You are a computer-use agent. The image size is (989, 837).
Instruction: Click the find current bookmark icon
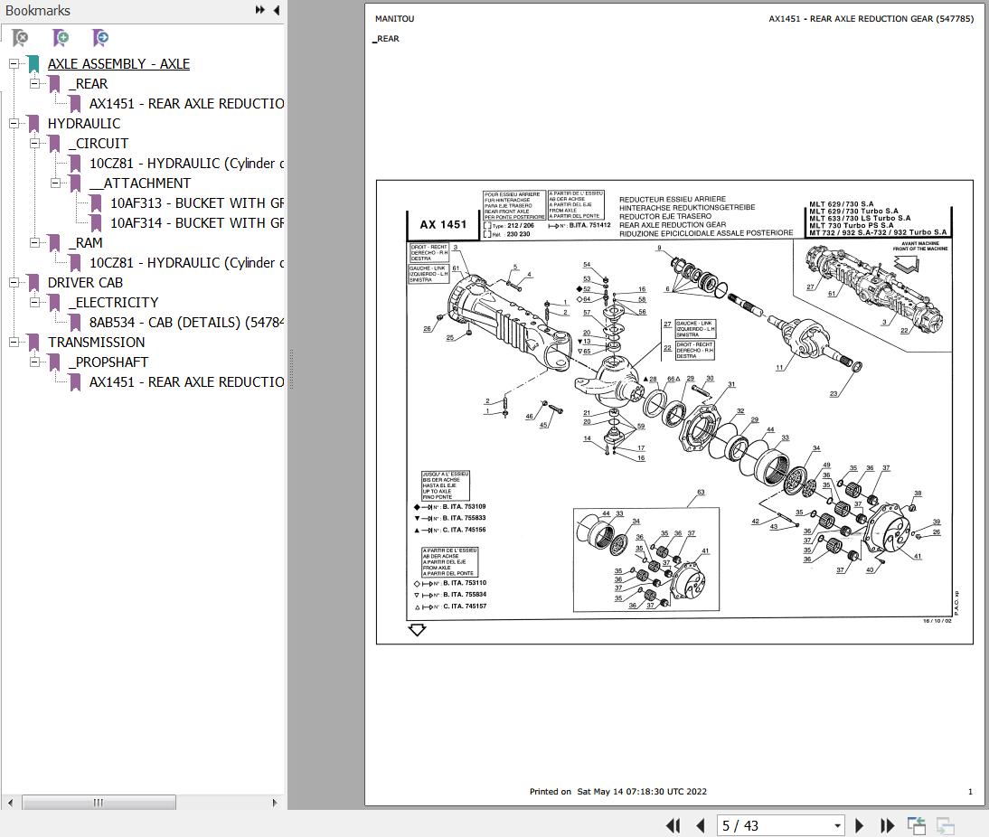tap(100, 39)
